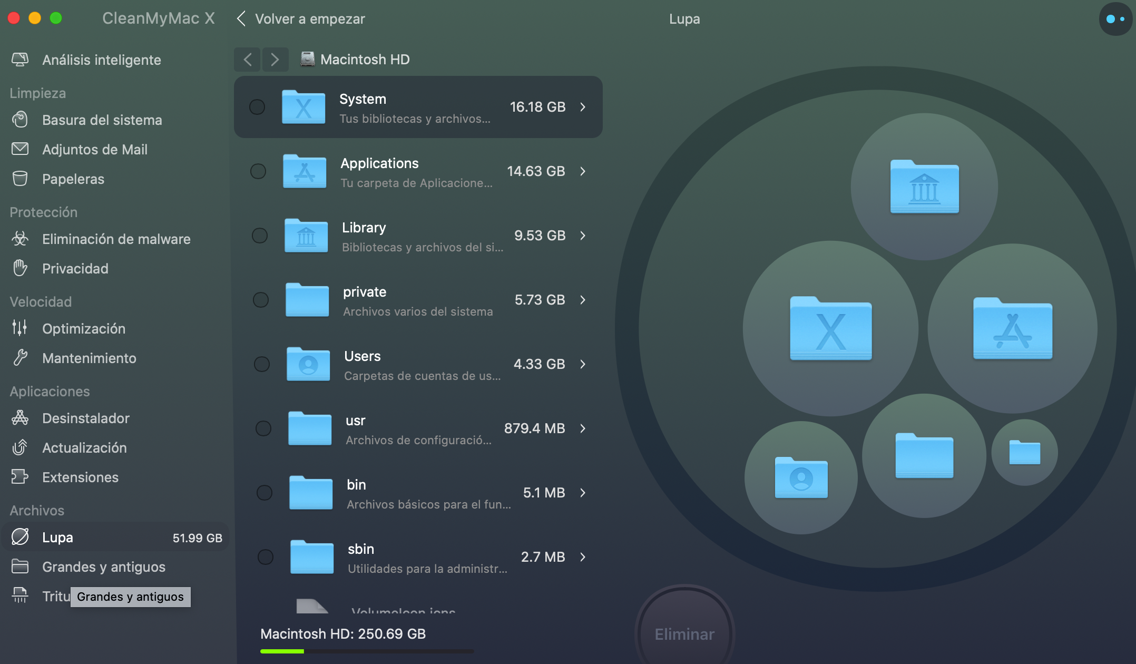Select the System folder checkbox

[257, 107]
